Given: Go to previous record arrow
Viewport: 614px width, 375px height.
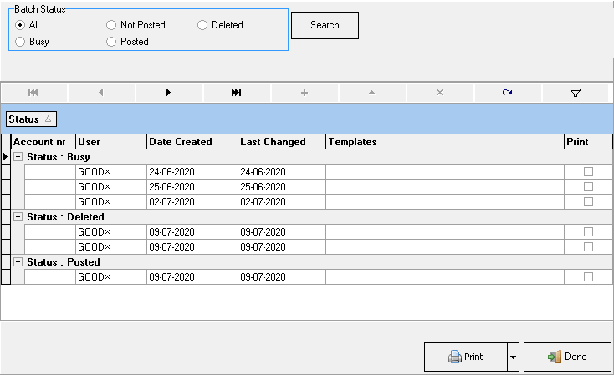Looking at the screenshot, I should pos(101,93).
